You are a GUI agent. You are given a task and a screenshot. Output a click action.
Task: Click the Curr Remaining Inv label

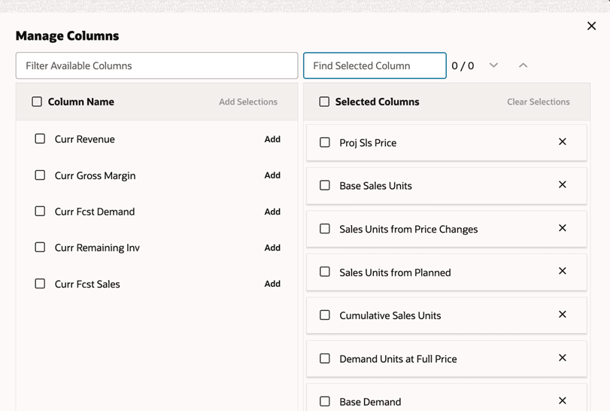[x=97, y=248]
